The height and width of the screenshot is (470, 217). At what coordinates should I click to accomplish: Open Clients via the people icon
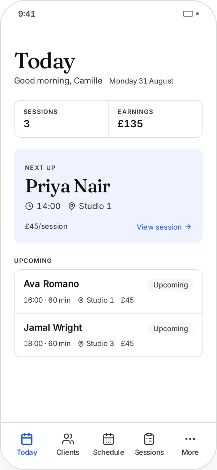pyautogui.click(x=68, y=439)
